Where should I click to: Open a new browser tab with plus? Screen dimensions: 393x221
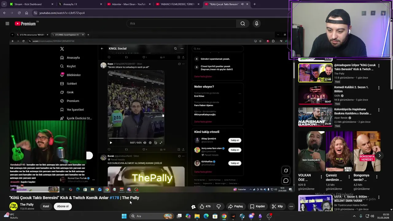pos(255,4)
